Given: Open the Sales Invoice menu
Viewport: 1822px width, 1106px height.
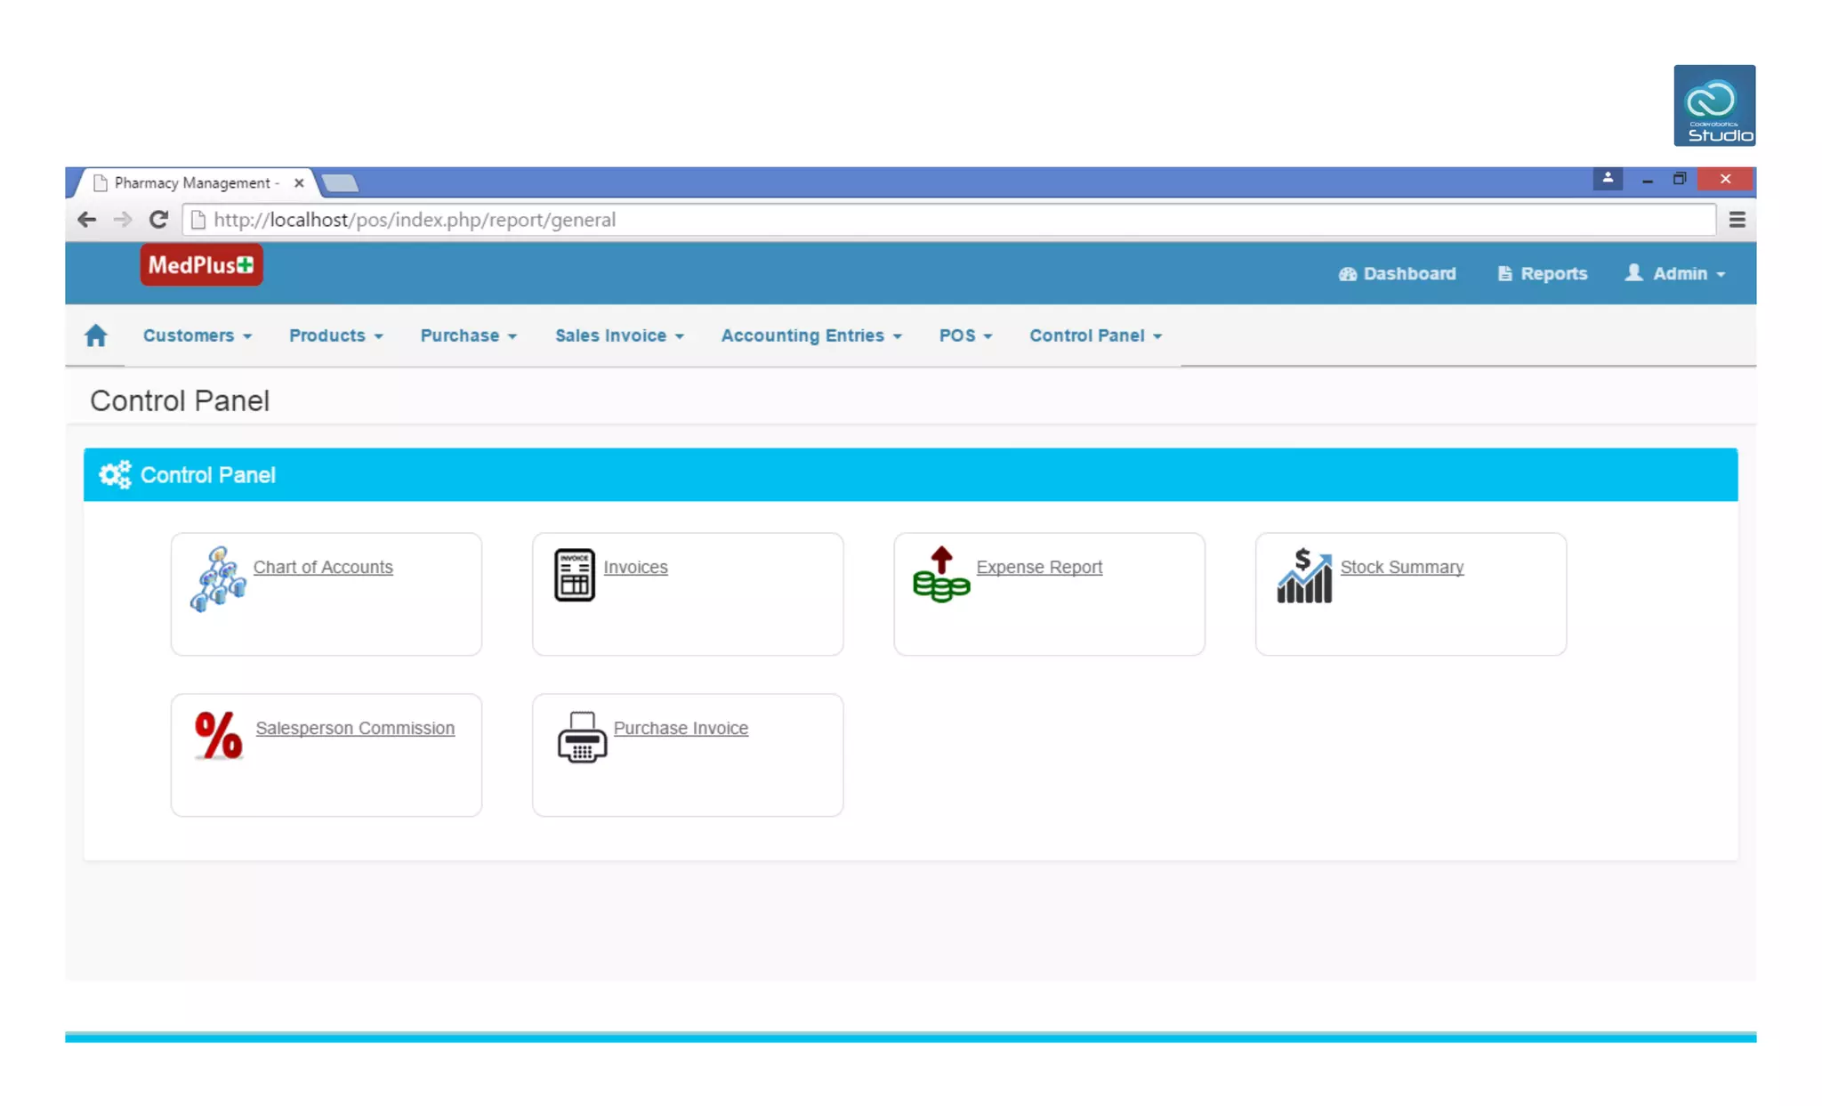Looking at the screenshot, I should point(619,335).
